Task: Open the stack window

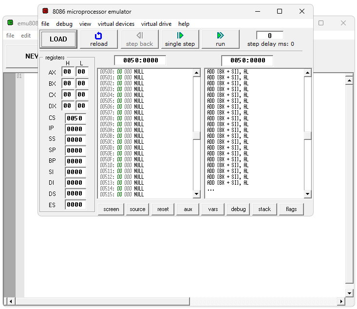Action: 264,209
